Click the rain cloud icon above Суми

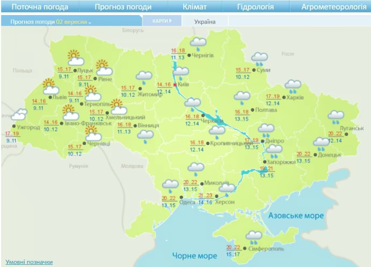point(260,58)
